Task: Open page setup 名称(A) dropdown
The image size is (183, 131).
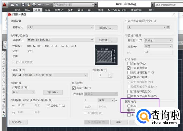Action: (x=60, y=27)
